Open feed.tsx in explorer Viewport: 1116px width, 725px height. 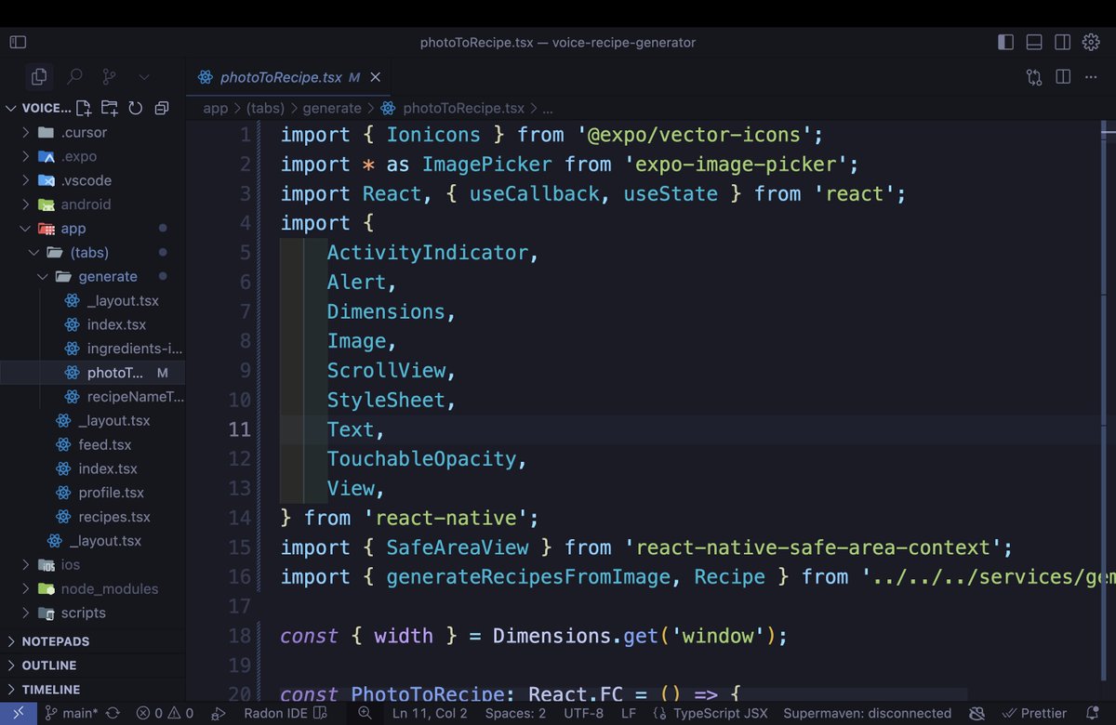(x=93, y=444)
